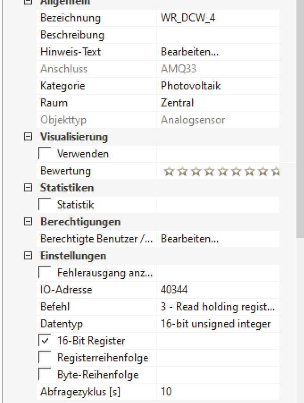Edit the Bezeichnung field WR_DCW_4
Screen dimensions: 304x403
tap(218, 18)
